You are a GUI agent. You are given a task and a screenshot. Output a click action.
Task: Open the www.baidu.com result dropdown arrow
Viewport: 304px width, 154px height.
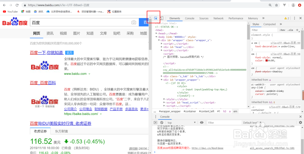point(89,74)
